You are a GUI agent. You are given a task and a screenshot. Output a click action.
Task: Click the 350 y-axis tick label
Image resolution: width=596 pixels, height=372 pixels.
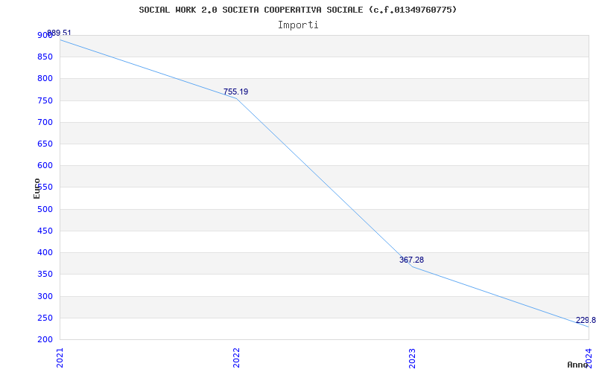tap(45, 274)
